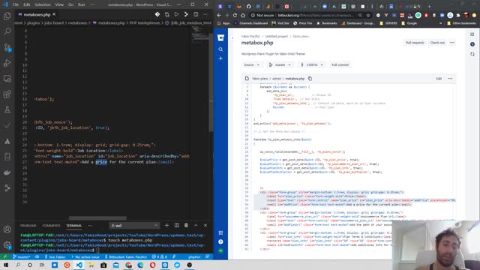The image size is (480, 270).
Task: Kill terminal with trash icon
Action: [x=186, y=225]
